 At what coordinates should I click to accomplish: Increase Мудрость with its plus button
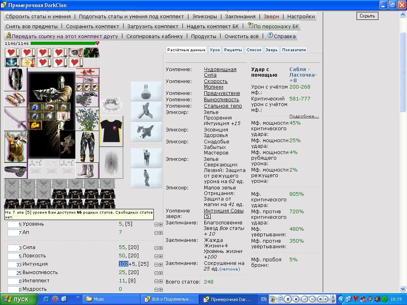pyautogui.click(x=161, y=290)
